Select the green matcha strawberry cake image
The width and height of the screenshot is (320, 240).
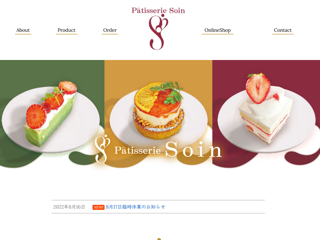tap(51, 114)
